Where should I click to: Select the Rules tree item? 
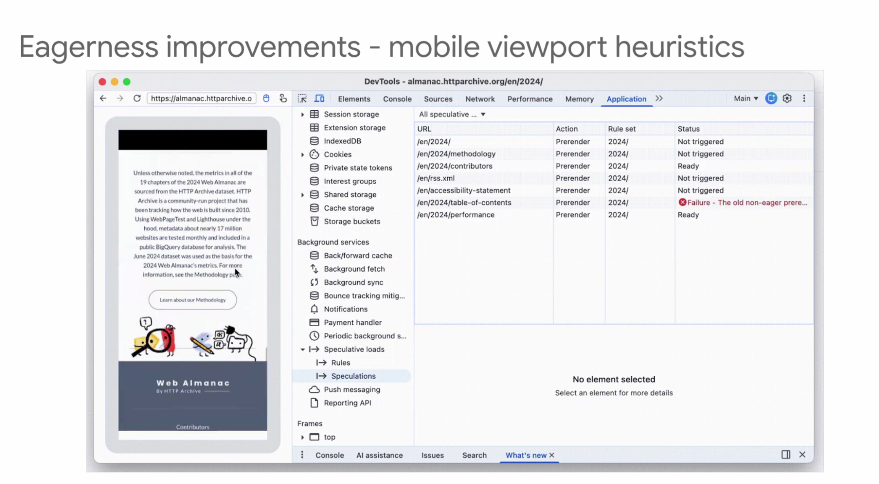click(340, 363)
